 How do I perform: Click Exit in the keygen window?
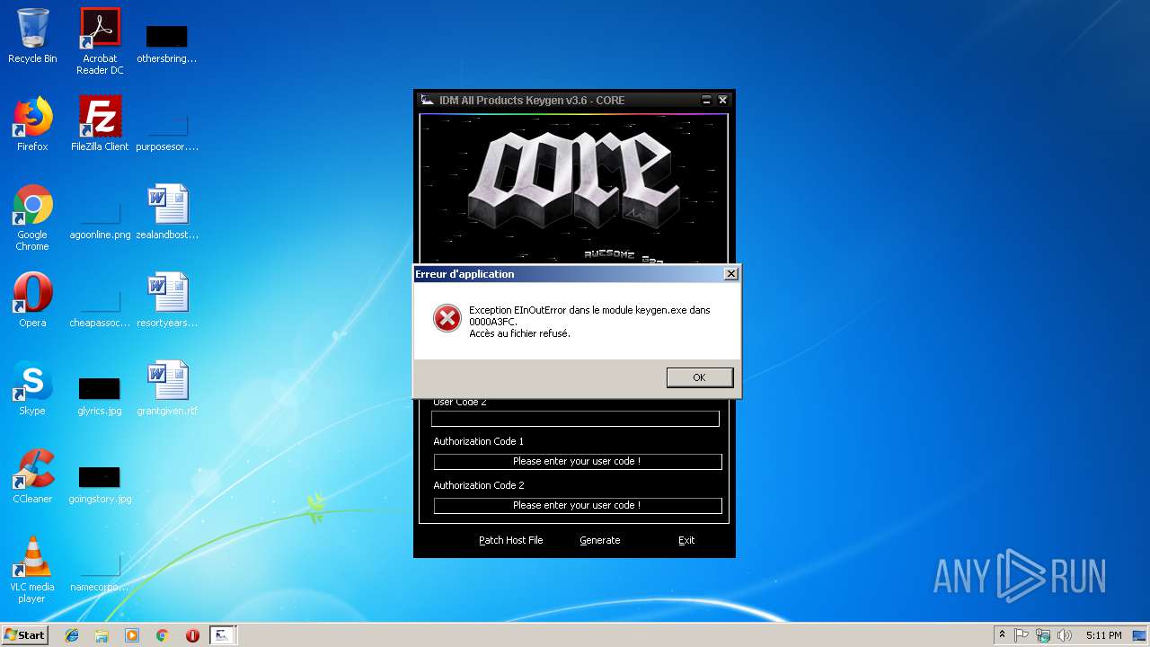686,540
